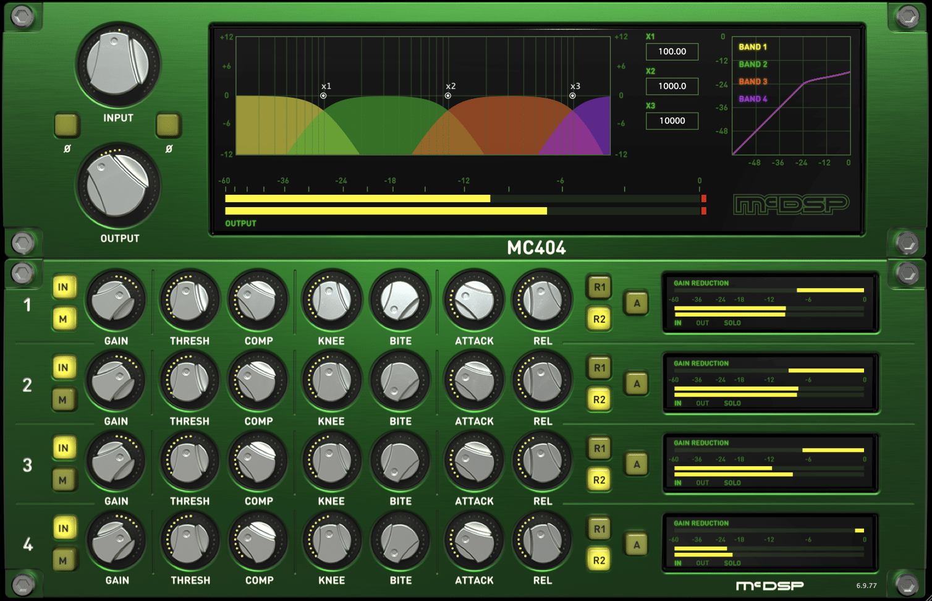Select BAND 3 in the curve legend
Image resolution: width=932 pixels, height=601 pixels.
pos(753,82)
